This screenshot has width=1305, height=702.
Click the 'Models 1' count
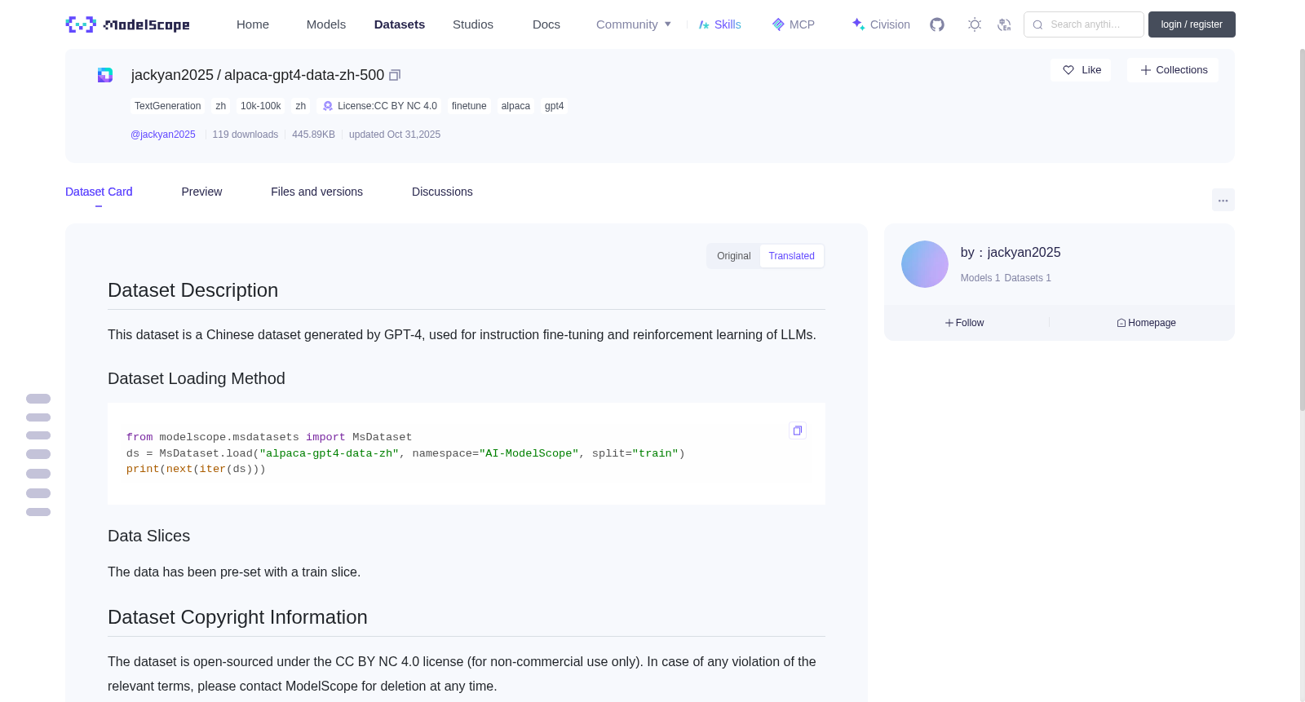[980, 278]
